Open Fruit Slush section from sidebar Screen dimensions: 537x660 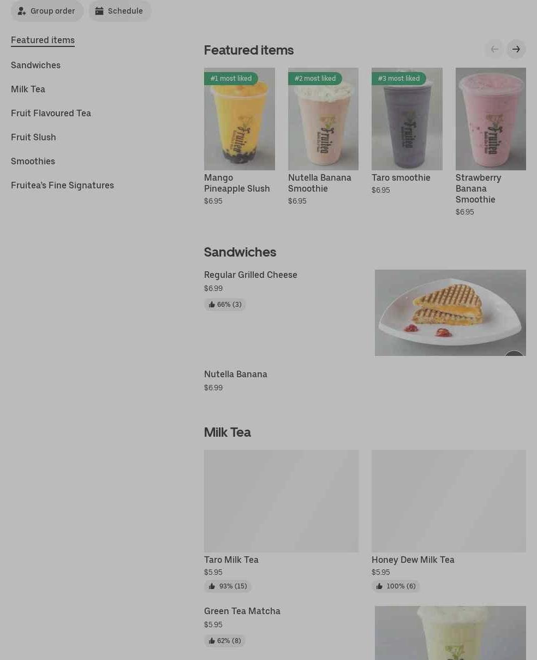coord(33,137)
